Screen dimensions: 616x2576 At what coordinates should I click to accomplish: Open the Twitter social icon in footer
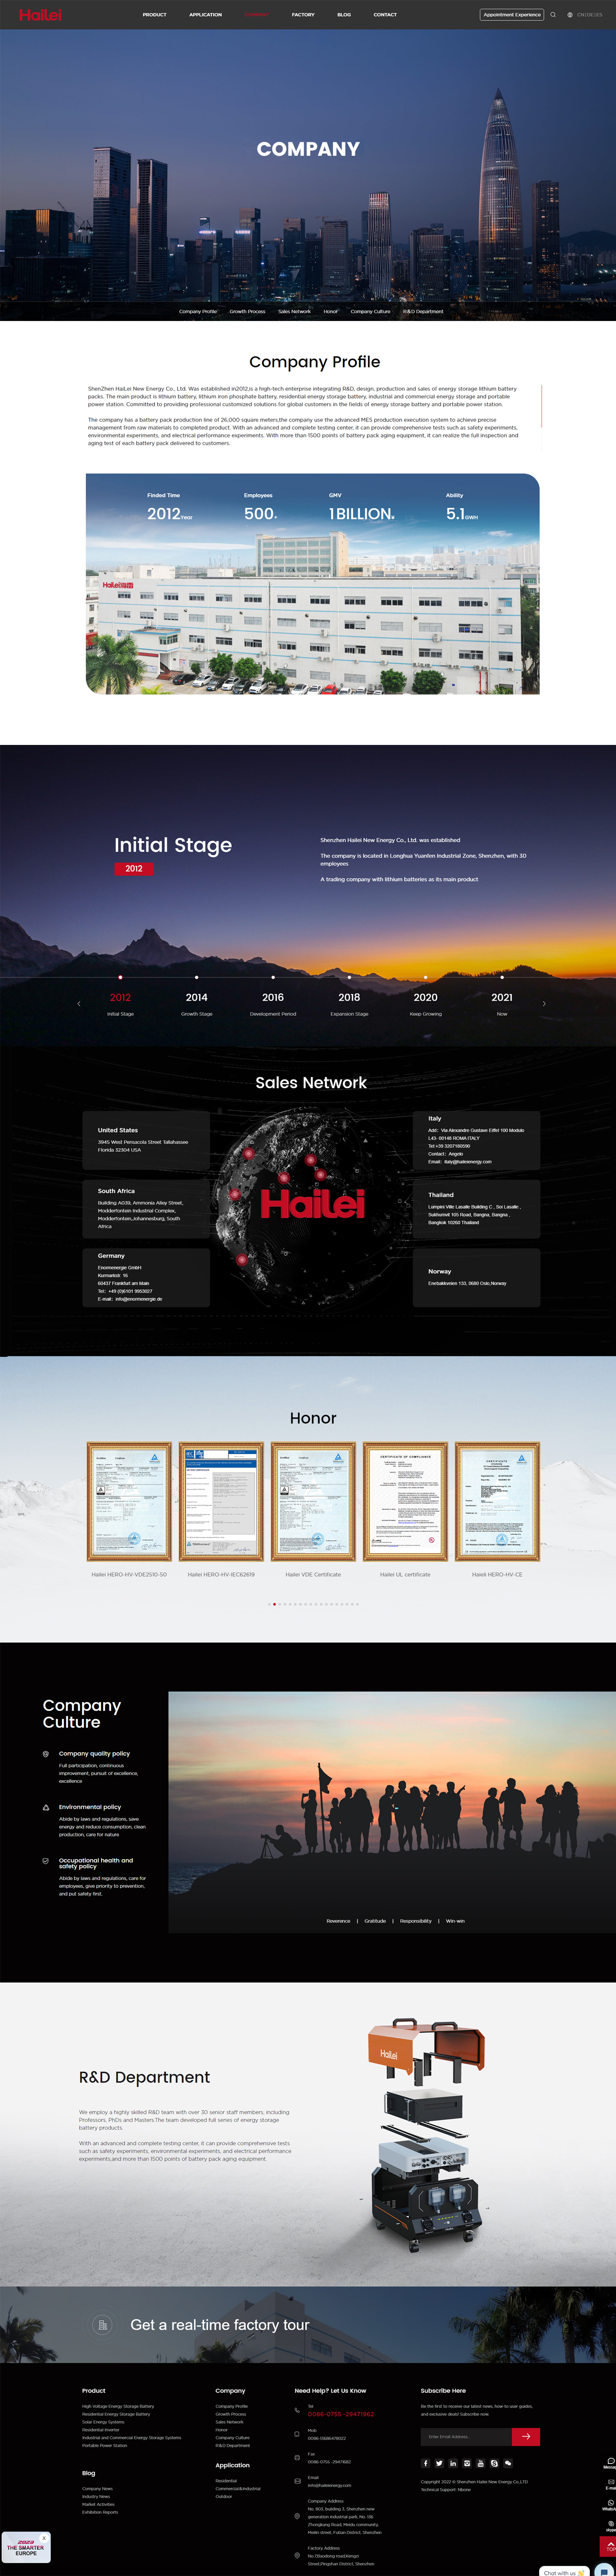439,2463
